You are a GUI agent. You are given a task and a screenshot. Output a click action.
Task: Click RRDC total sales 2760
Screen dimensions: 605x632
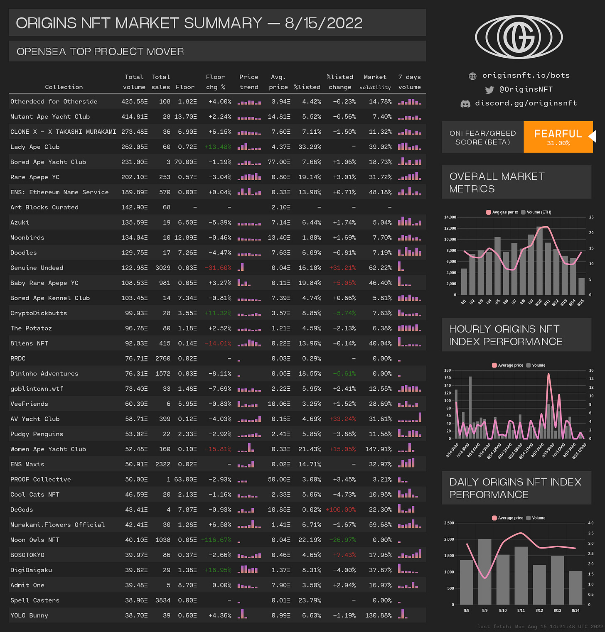click(163, 359)
